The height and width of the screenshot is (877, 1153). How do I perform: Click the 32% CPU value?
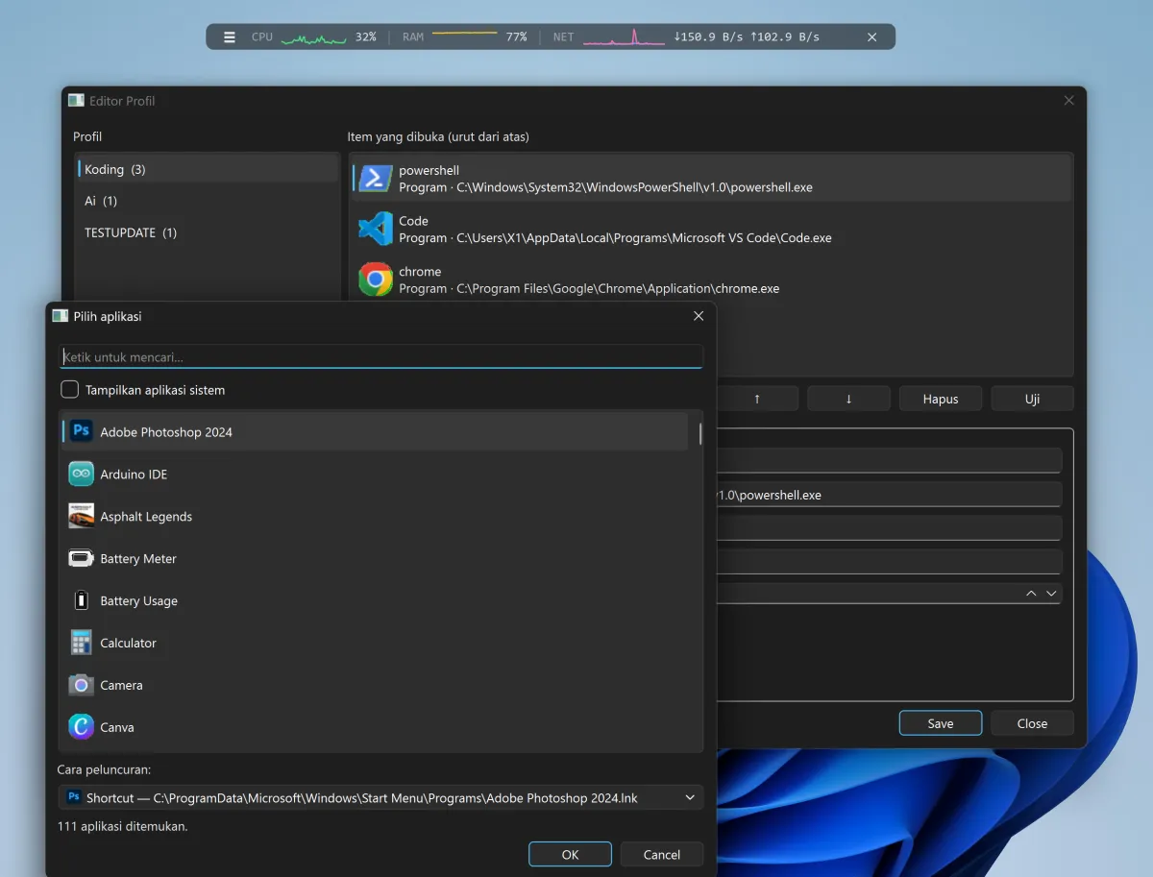(x=365, y=37)
